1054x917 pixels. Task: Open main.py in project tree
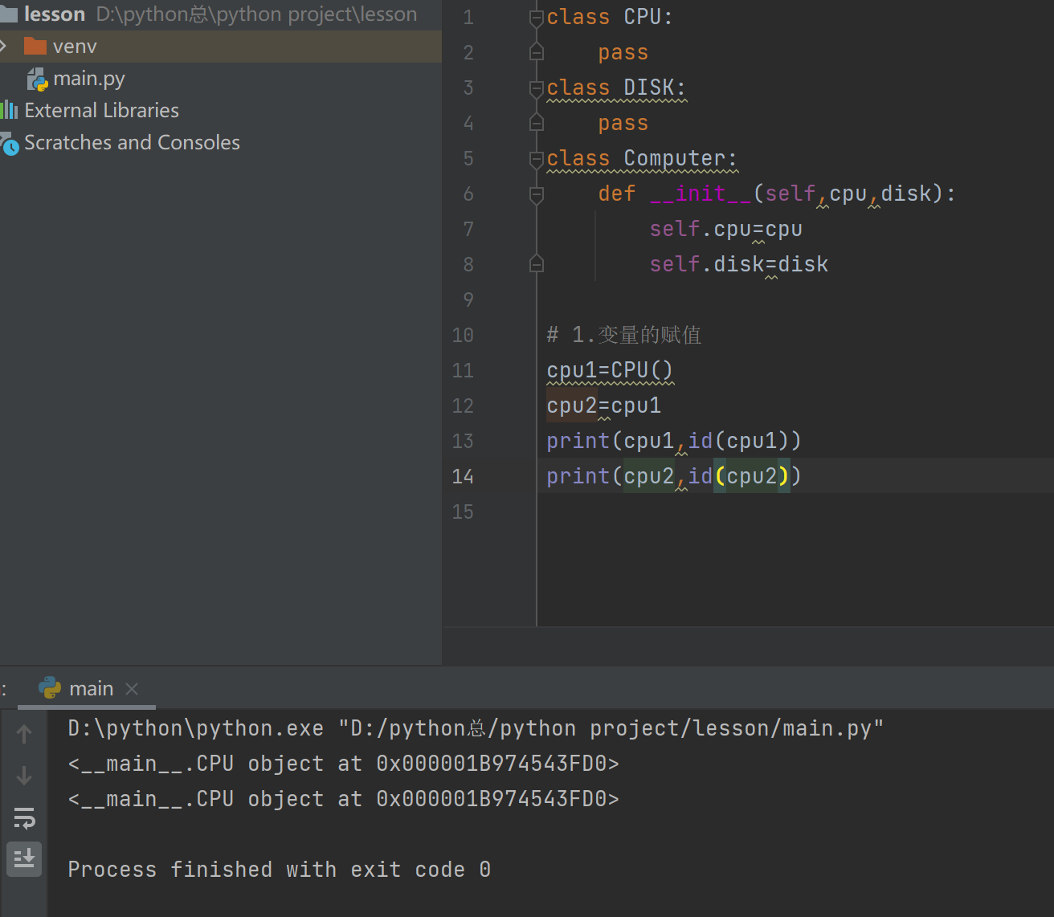pyautogui.click(x=88, y=79)
